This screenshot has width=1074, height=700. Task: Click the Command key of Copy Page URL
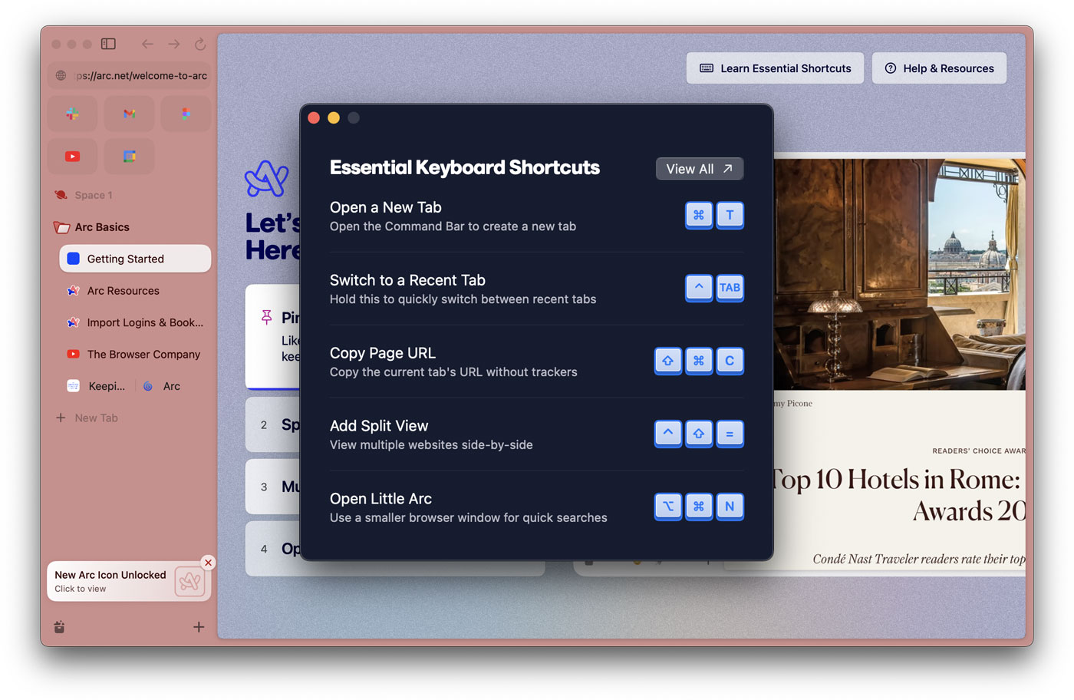coord(699,361)
